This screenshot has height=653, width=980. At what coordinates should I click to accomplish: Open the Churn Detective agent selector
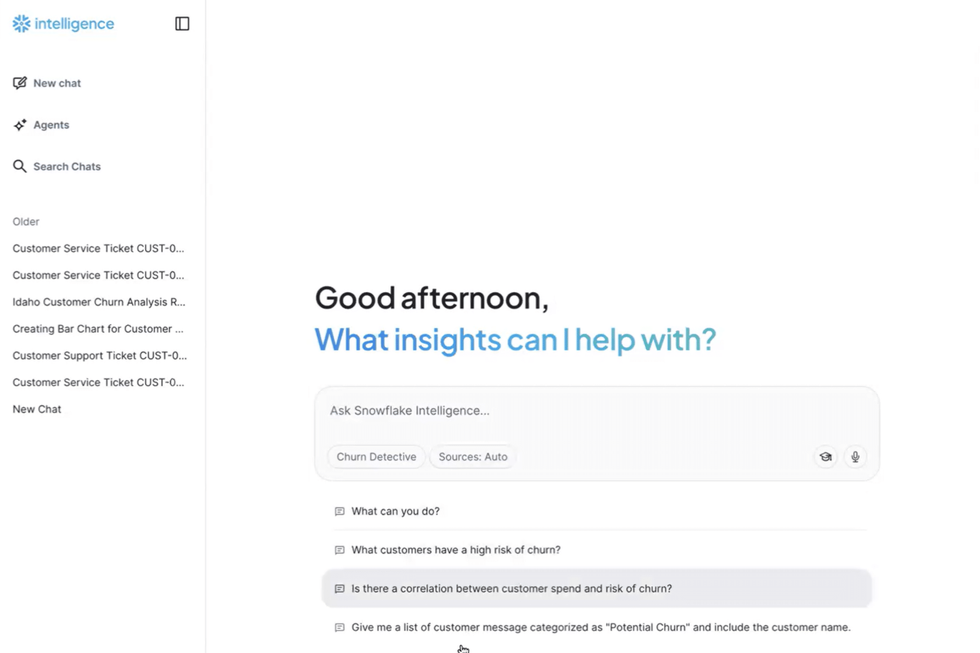pos(376,457)
